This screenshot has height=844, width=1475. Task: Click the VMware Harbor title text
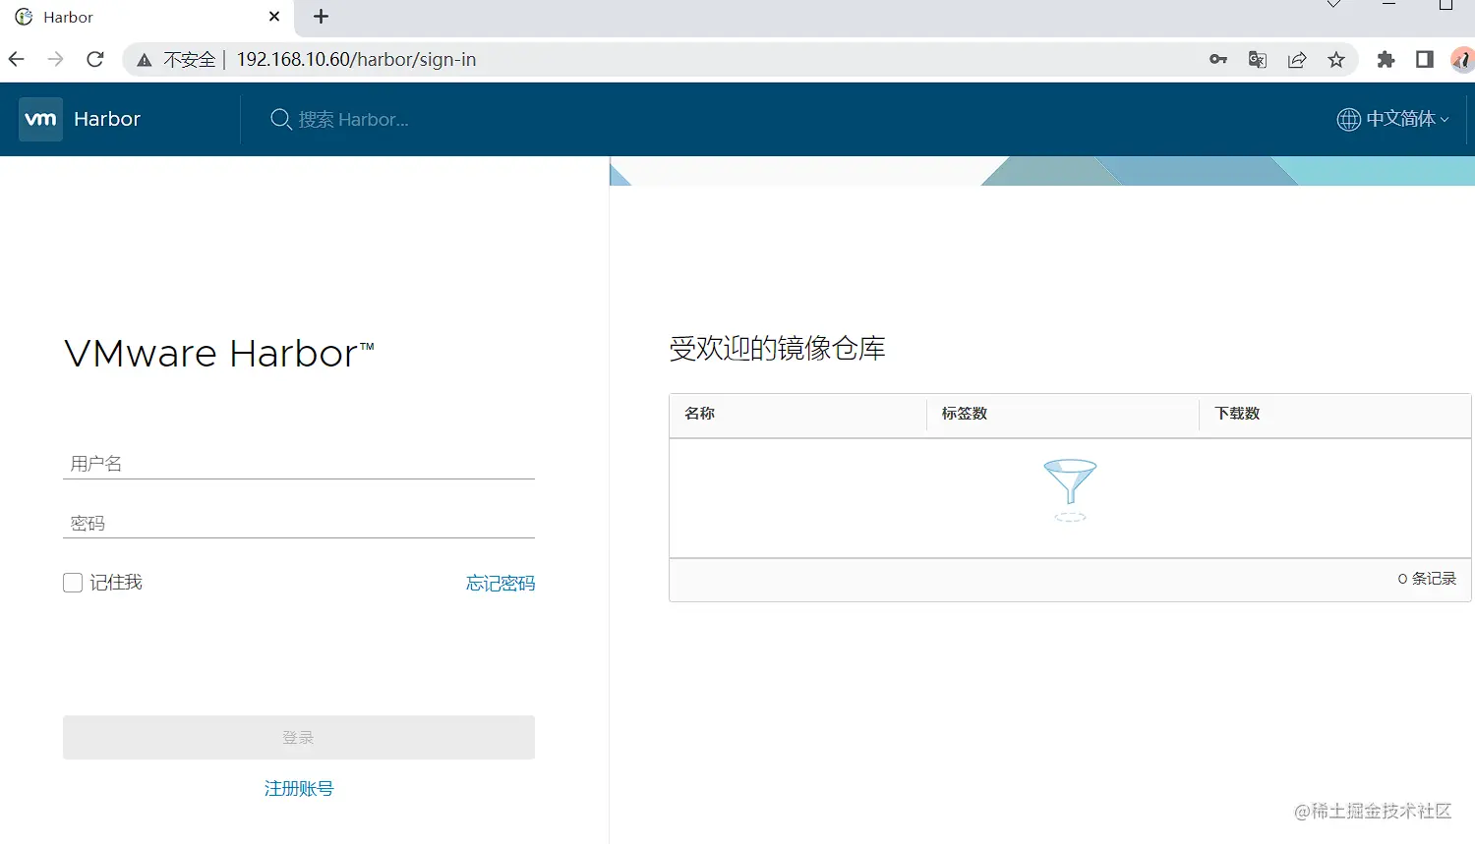(219, 354)
